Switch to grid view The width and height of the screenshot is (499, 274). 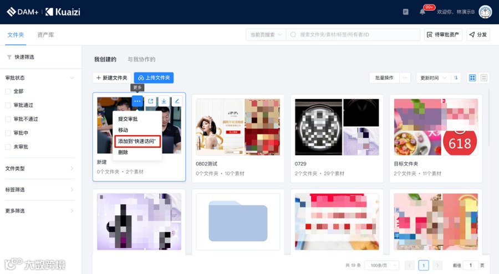pos(472,77)
